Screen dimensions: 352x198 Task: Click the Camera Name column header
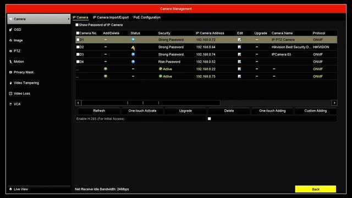(282, 33)
